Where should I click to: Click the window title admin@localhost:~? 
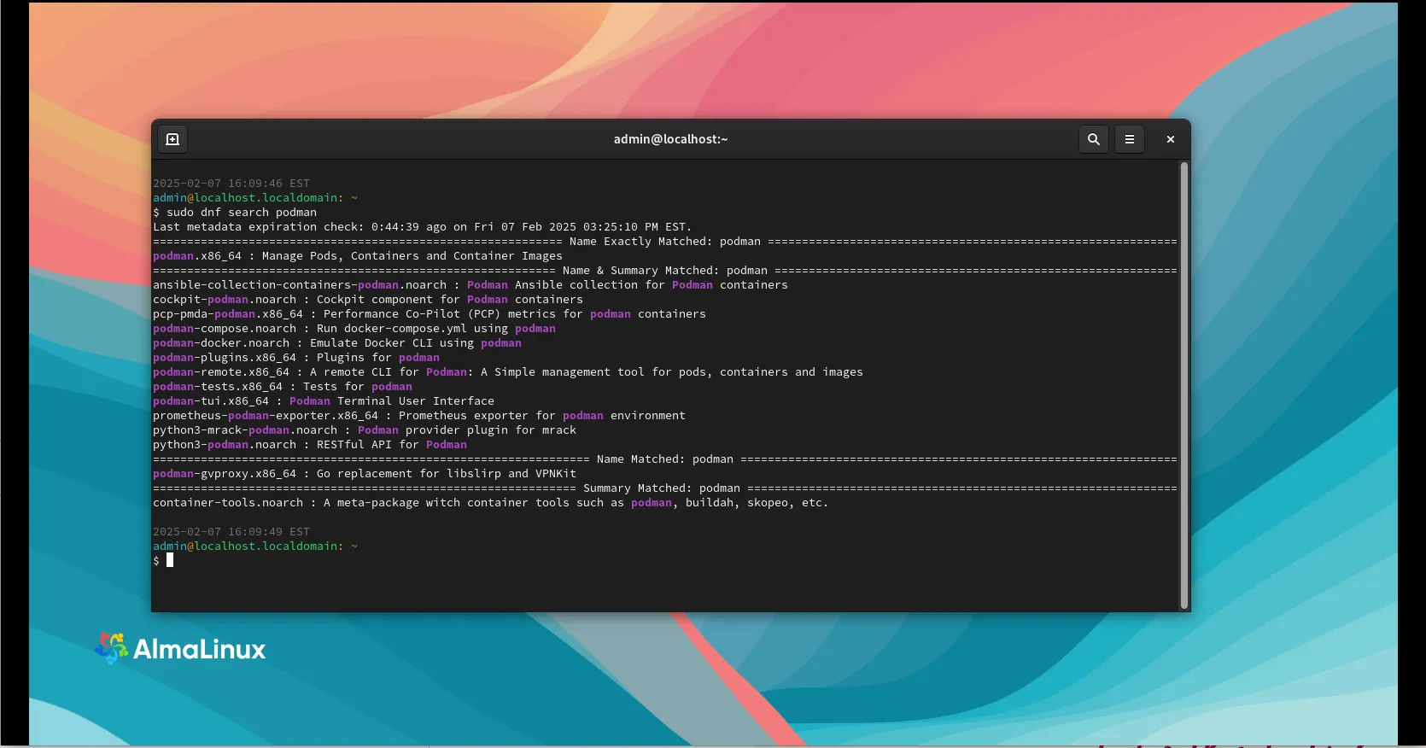tap(670, 139)
